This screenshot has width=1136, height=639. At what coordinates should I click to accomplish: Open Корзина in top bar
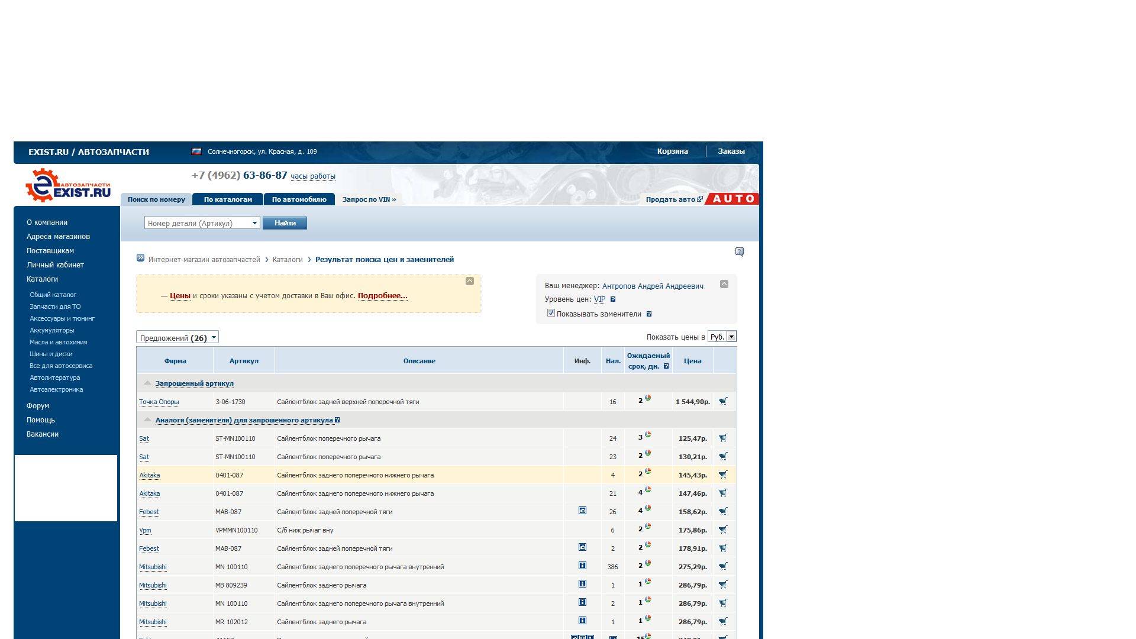coord(673,151)
